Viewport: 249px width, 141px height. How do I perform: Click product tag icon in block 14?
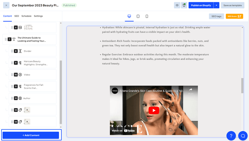tap(20, 122)
